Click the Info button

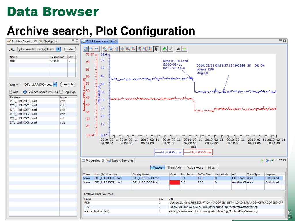click(x=70, y=49)
